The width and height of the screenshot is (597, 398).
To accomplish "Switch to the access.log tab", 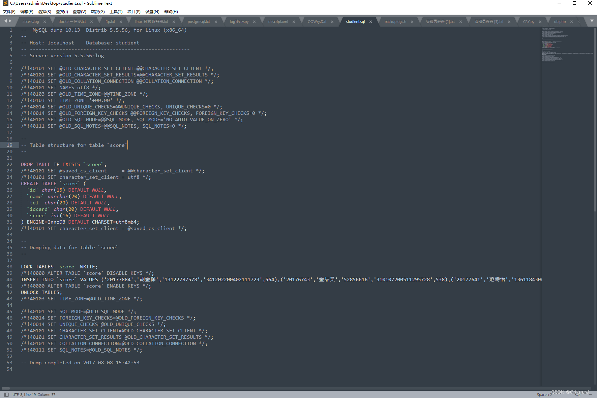I will pyautogui.click(x=31, y=22).
